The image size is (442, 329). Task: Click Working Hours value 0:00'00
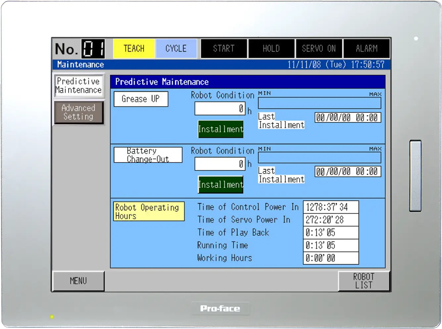331,258
